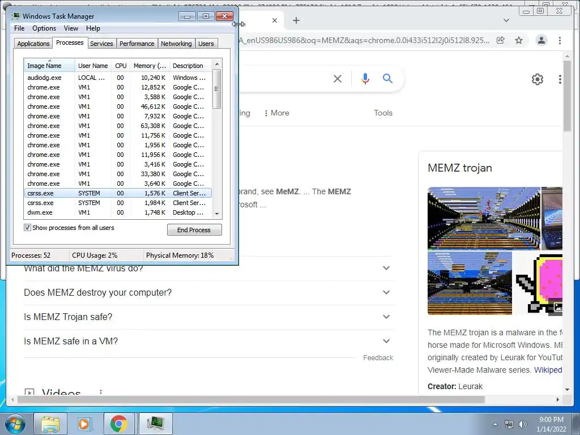Switch to the Networking tab

point(176,44)
